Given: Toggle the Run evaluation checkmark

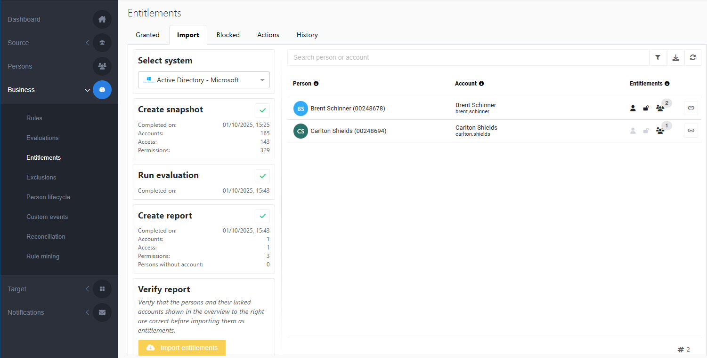Looking at the screenshot, I should [263, 176].
